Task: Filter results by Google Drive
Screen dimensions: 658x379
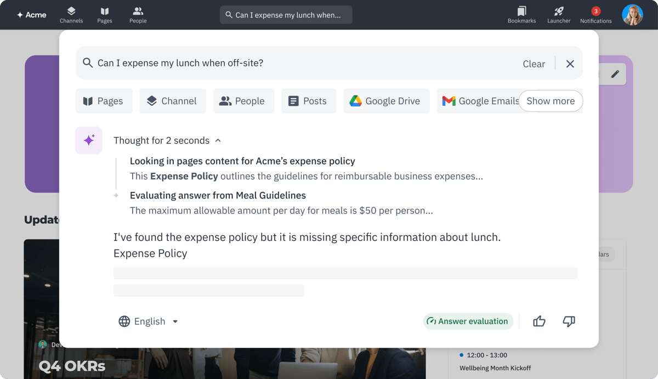Action: (x=385, y=101)
